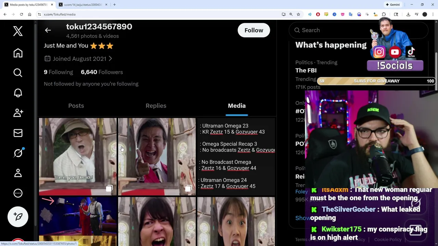
Task: Click 'Not followed by anyone you're following' text
Action: point(91,84)
